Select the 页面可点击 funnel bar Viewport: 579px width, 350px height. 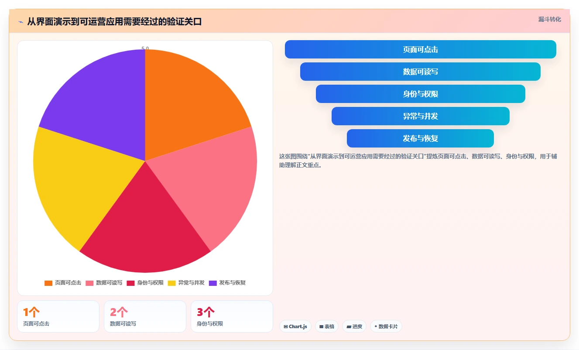(x=421, y=49)
